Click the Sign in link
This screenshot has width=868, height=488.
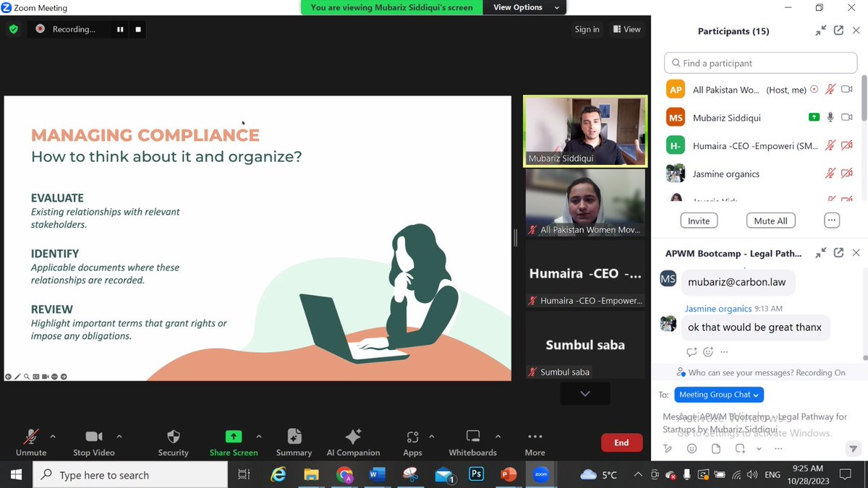pyautogui.click(x=587, y=30)
